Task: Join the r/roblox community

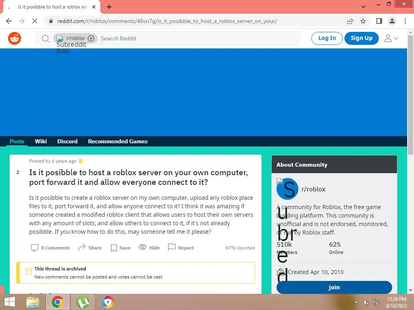Action: click(334, 287)
